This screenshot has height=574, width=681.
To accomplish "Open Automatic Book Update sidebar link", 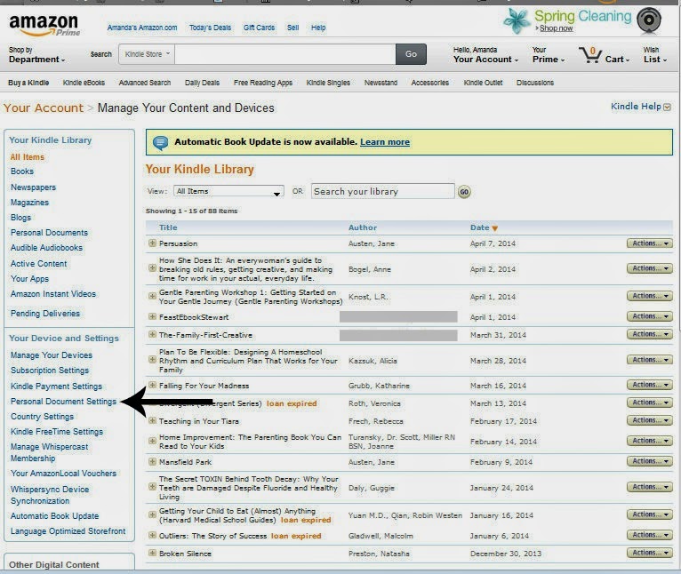I will tap(55, 516).
